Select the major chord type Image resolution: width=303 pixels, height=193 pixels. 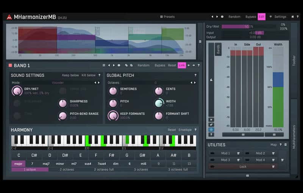(18, 164)
